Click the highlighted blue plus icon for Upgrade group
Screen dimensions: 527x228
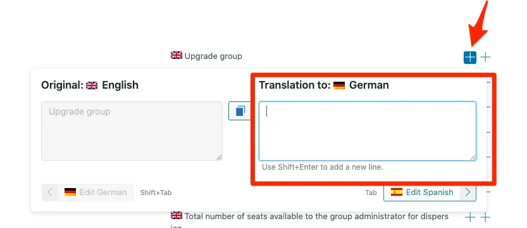tap(470, 58)
